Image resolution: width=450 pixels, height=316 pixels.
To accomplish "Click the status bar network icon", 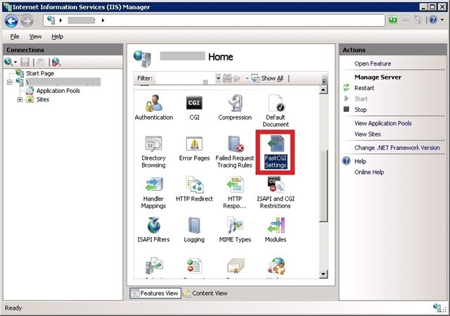I will tap(438, 308).
